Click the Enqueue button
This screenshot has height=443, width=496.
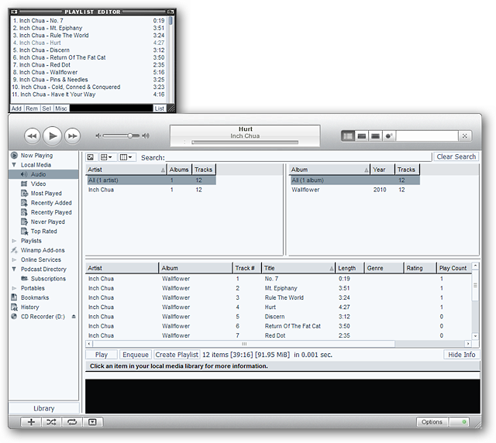pos(136,355)
